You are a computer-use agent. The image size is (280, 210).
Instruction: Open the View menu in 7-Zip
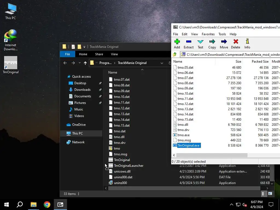pos(194,34)
